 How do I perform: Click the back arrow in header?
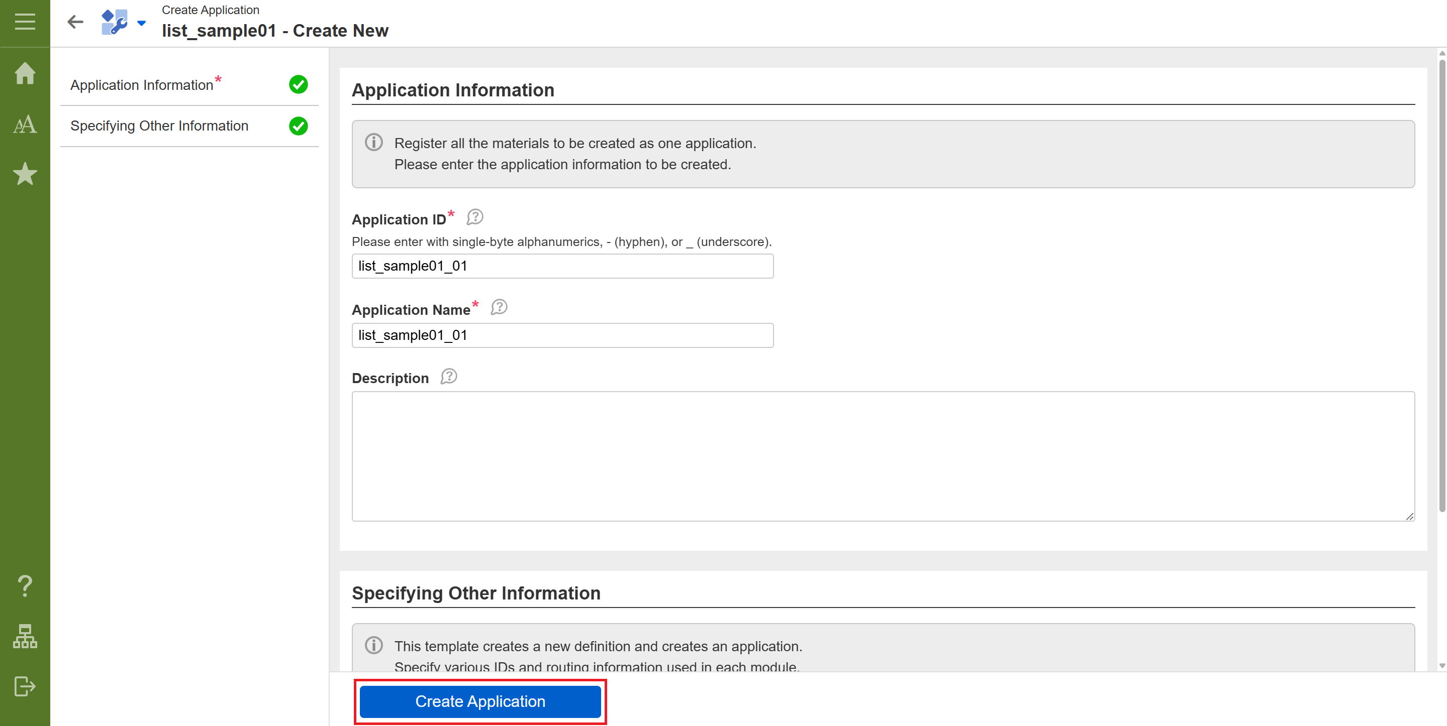(x=75, y=22)
